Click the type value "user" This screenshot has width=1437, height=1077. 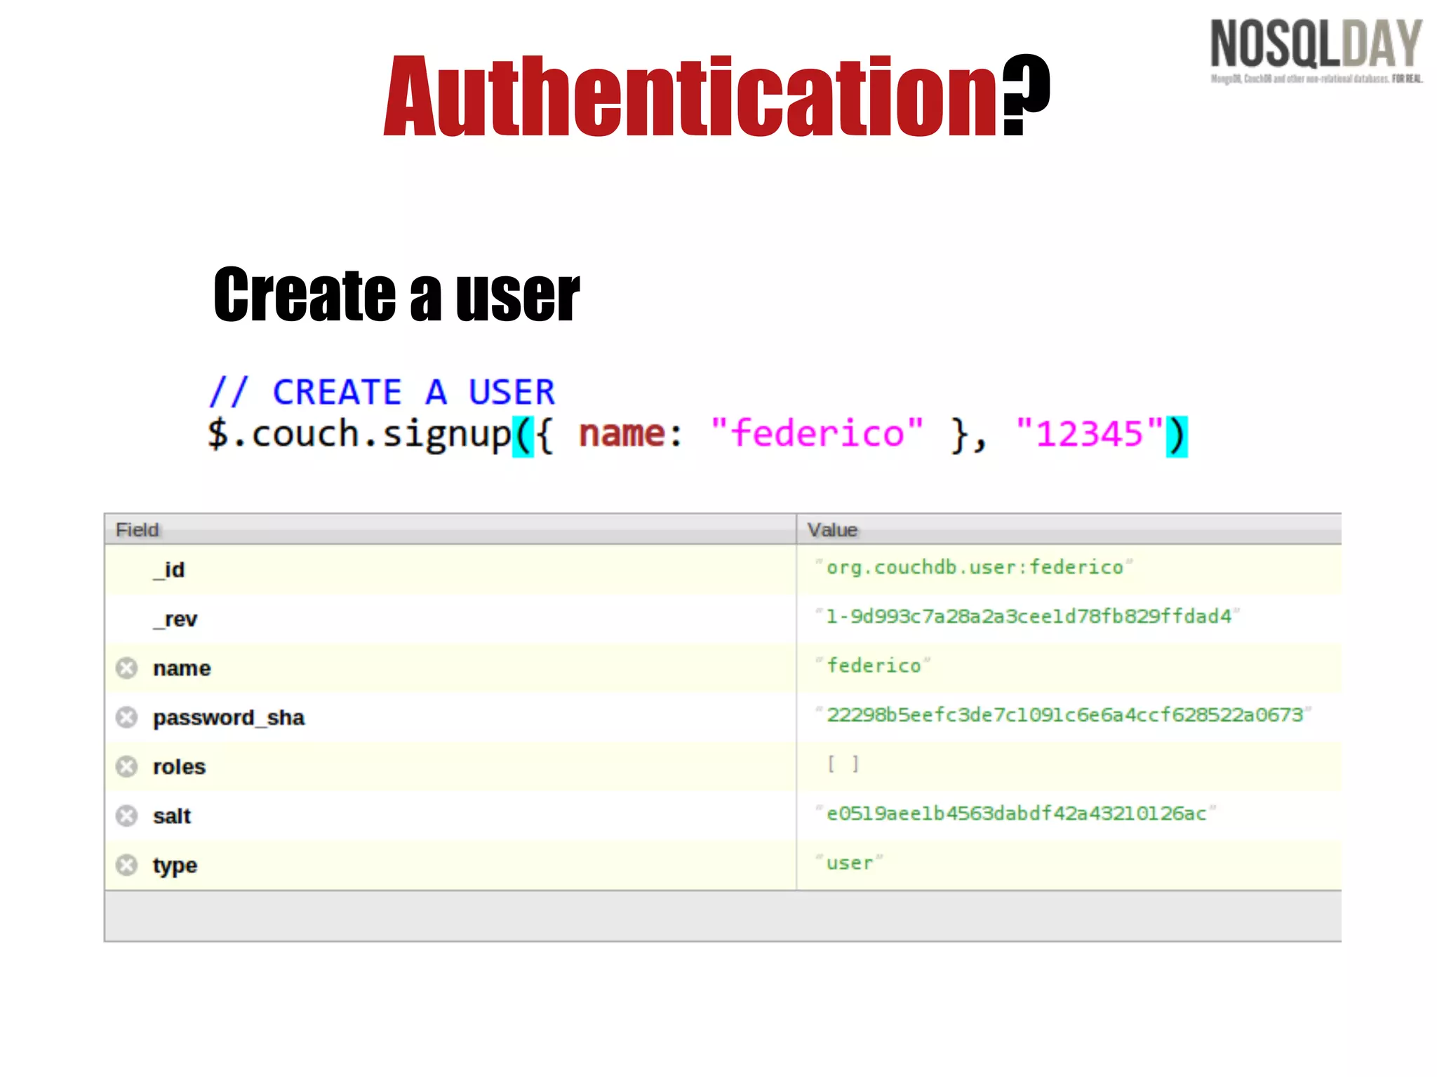click(x=849, y=862)
